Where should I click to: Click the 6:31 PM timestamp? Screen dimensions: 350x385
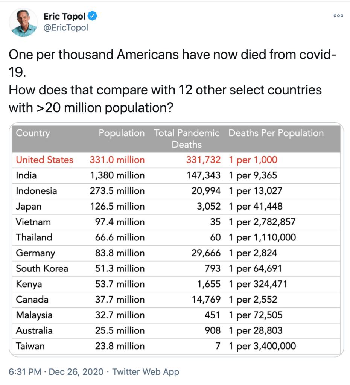click(x=25, y=372)
